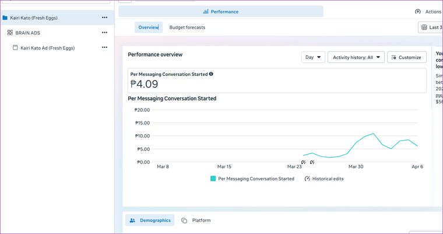443x234 pixels.
Task: Click the Apr 6 axis label
Action: click(417, 167)
